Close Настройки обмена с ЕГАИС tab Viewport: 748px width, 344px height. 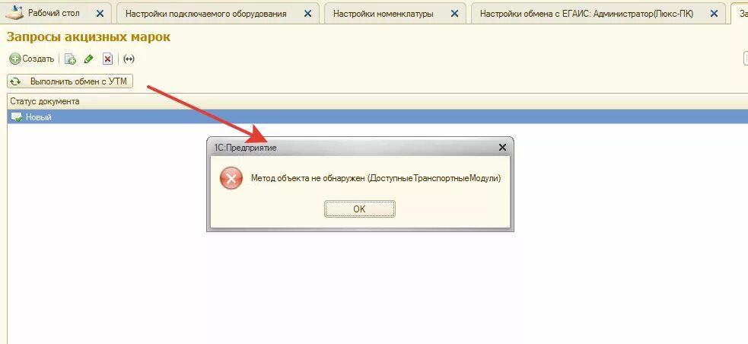(714, 14)
